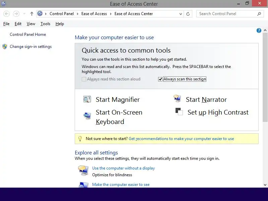Click the easier to see monitor icon

(x=83, y=185)
